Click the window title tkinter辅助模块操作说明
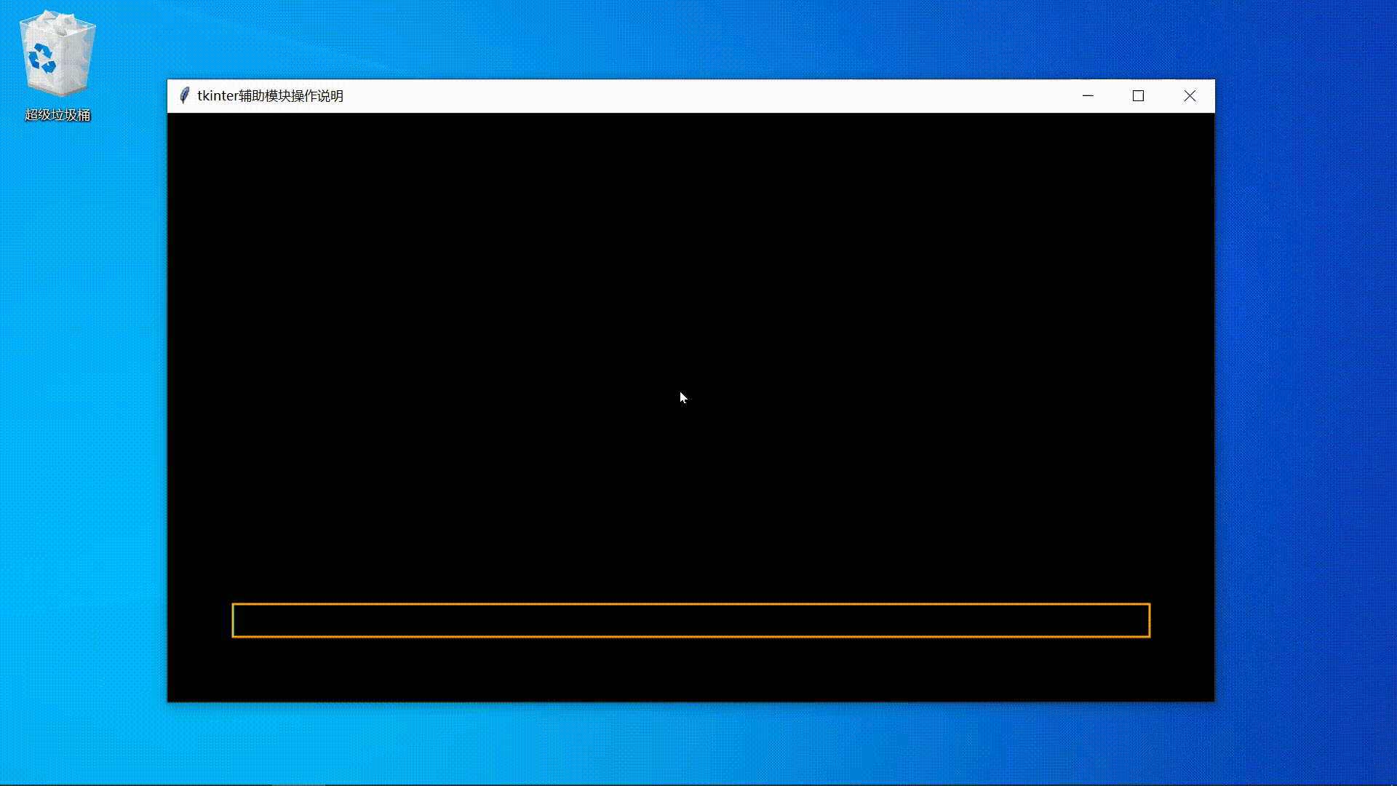1397x786 pixels. pos(270,96)
